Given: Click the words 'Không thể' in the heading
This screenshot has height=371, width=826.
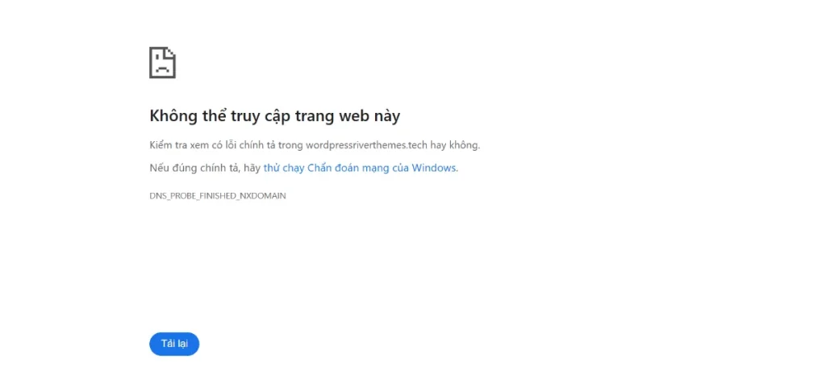Looking at the screenshot, I should click(x=181, y=116).
